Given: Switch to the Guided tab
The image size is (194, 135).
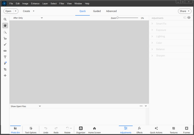Looking at the screenshot, I should (x=97, y=11).
